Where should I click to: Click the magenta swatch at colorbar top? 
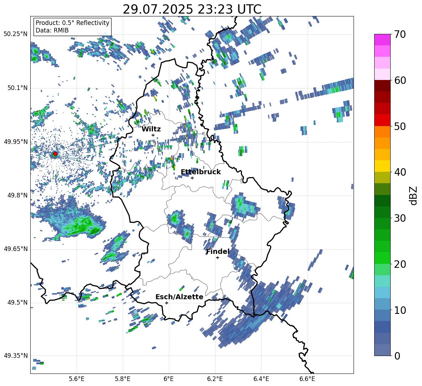click(x=382, y=40)
